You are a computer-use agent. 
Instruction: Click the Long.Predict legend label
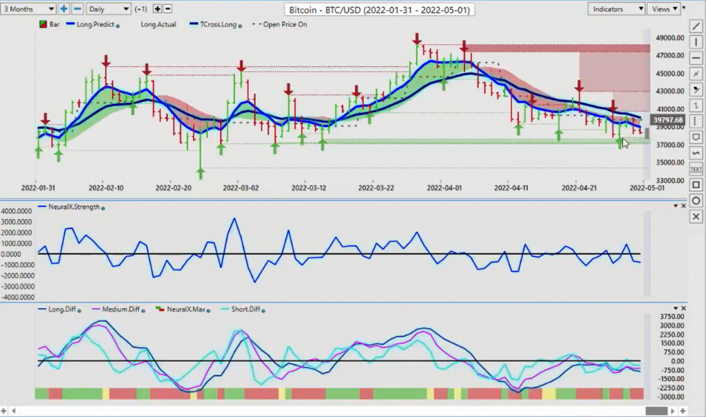(x=95, y=24)
